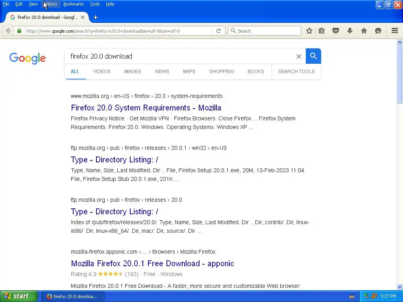Switch to SHOPPING results tab
The width and height of the screenshot is (403, 302).
coord(222,72)
